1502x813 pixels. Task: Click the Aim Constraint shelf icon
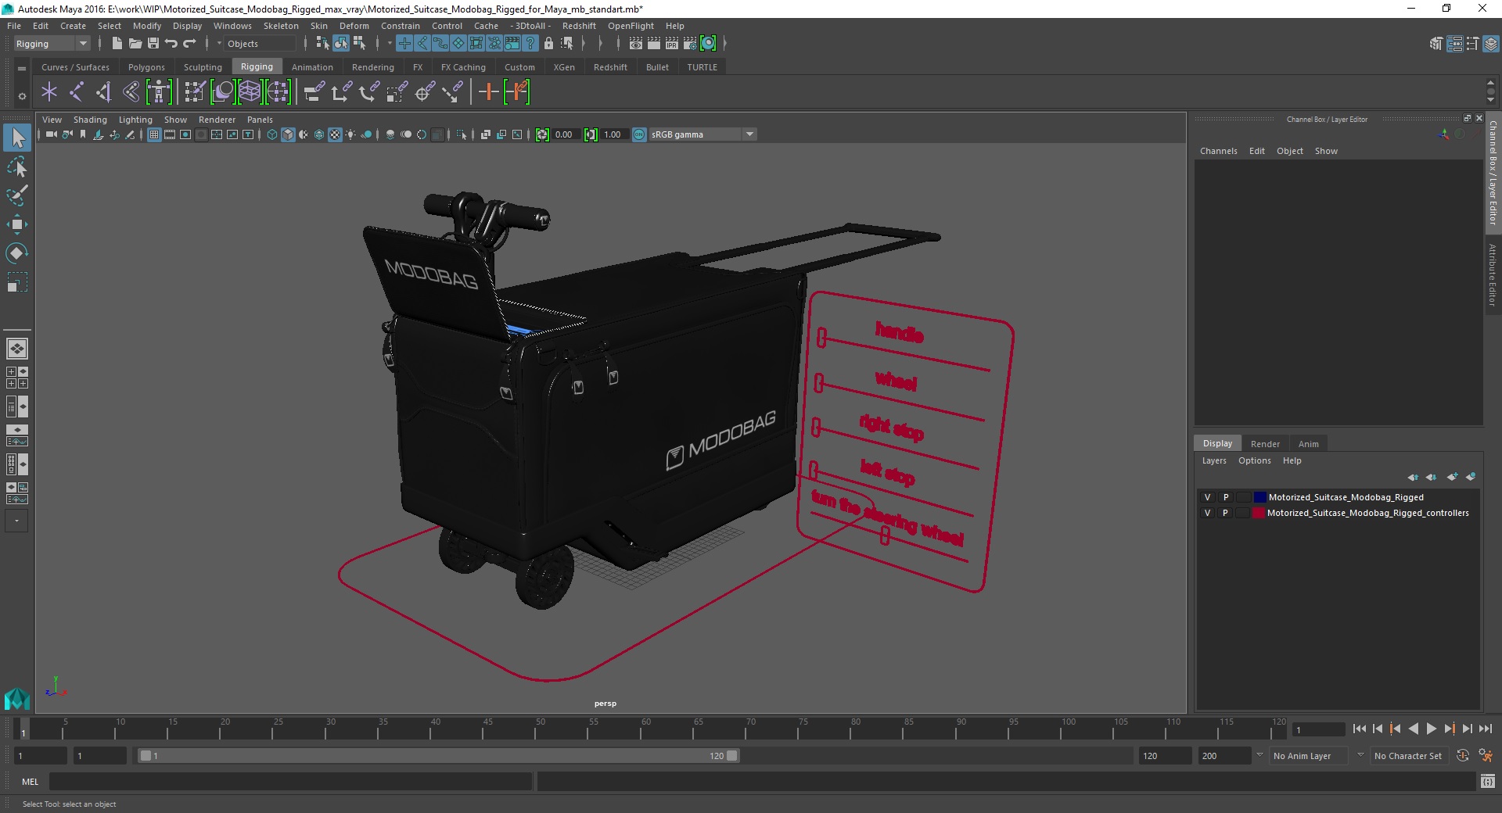(425, 92)
